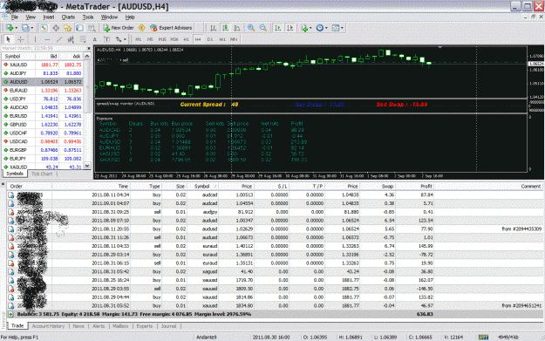Switch to Account History tab
Viewport: 545px width, 341px height.
pos(48,326)
